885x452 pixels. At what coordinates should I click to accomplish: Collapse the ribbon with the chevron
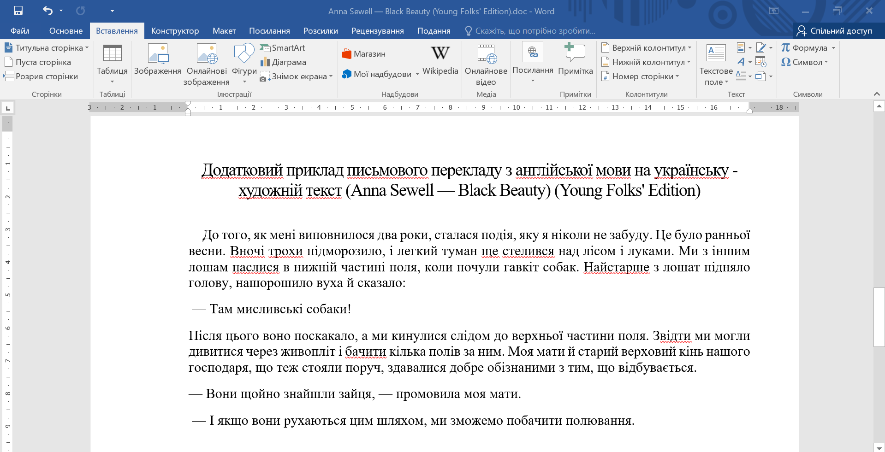click(877, 94)
